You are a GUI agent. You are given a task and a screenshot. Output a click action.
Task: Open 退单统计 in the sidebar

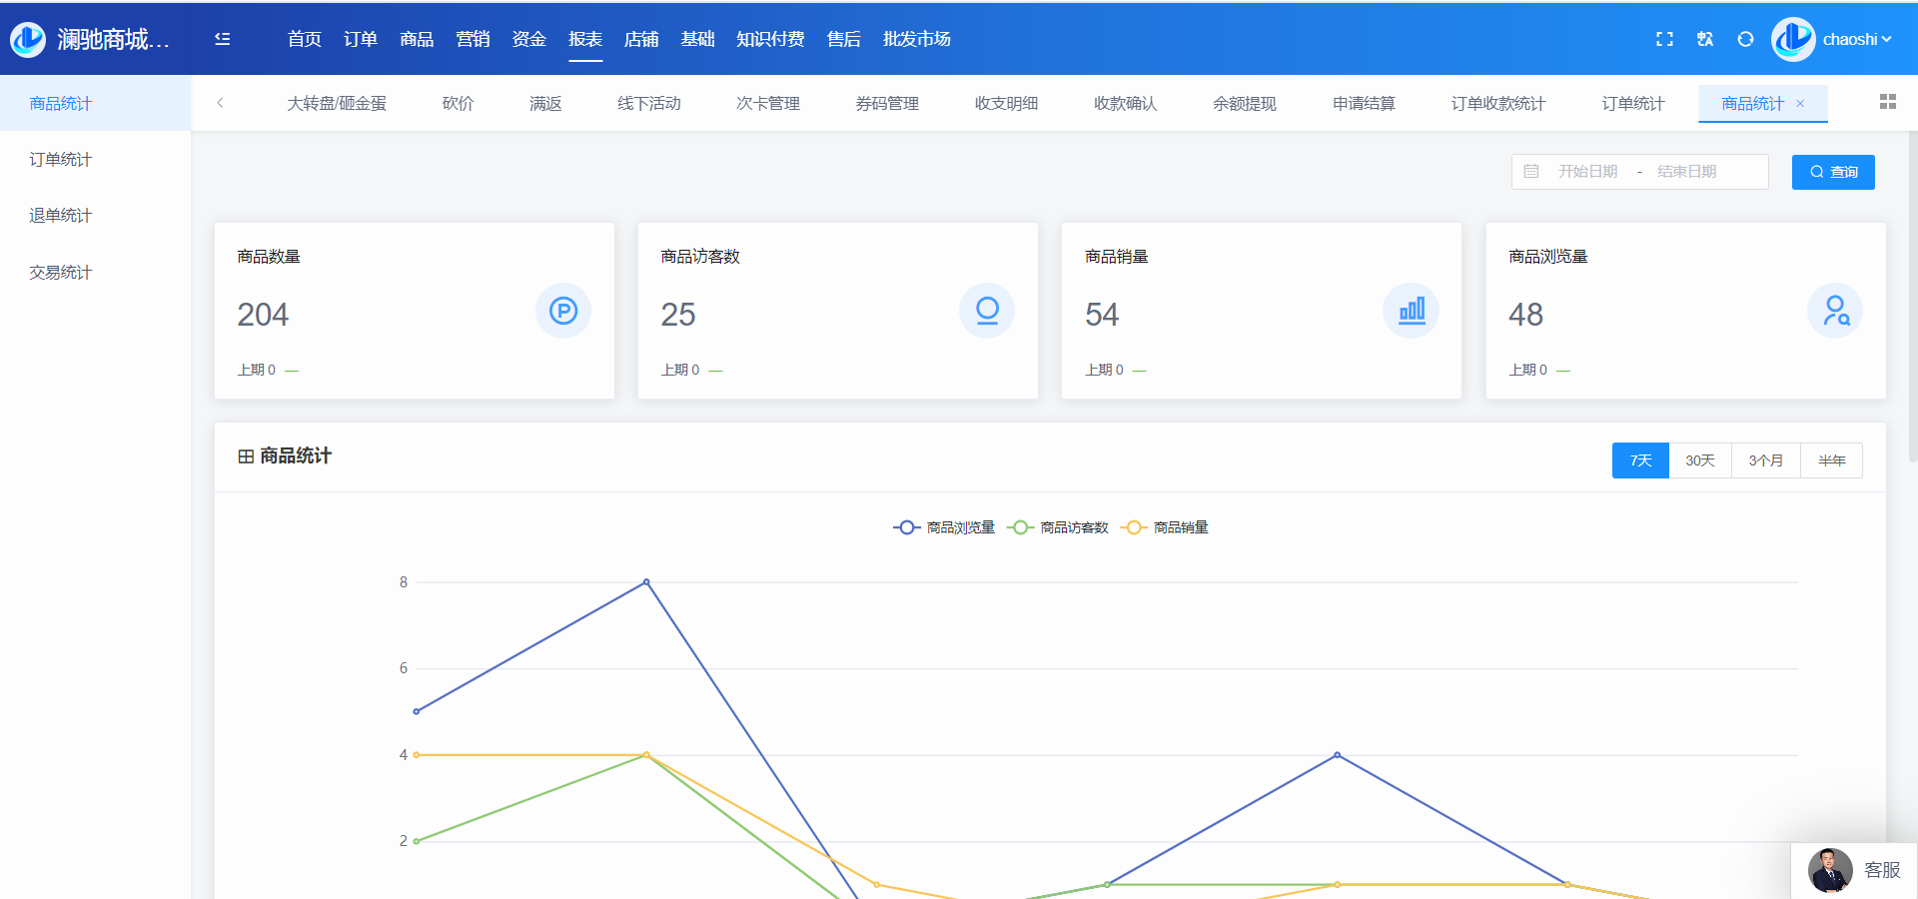(x=61, y=216)
